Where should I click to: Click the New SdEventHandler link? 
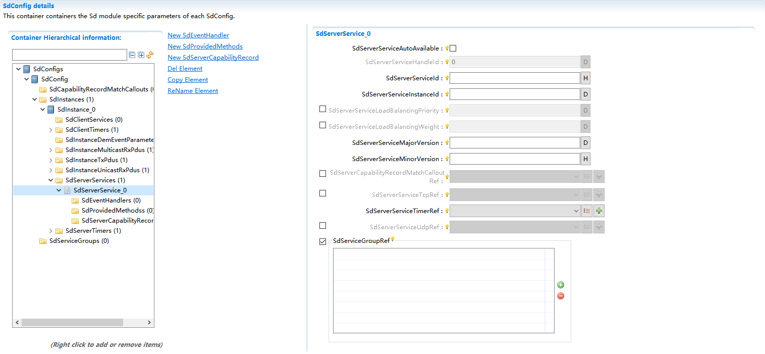tap(198, 35)
